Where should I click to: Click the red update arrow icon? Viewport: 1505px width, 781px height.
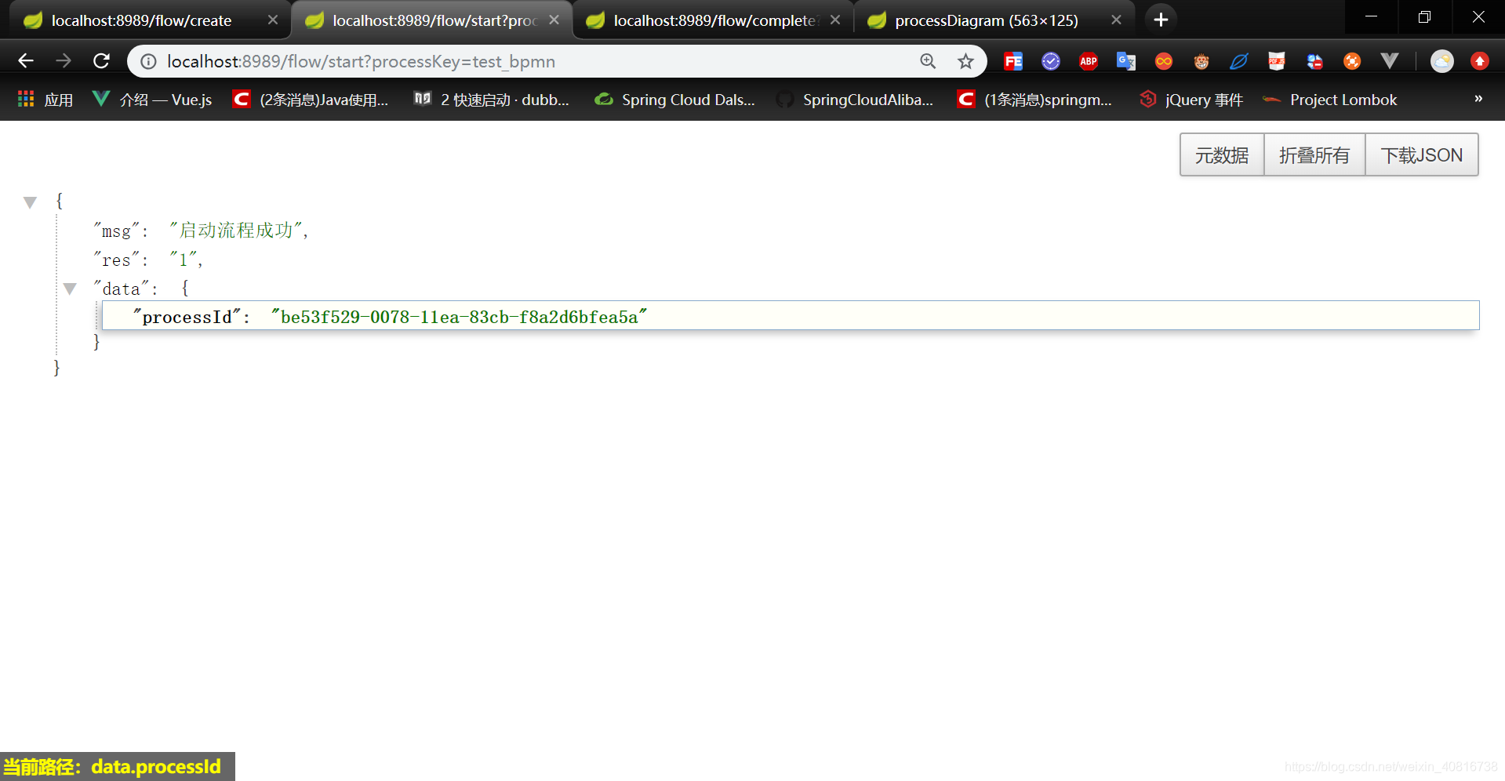1480,61
